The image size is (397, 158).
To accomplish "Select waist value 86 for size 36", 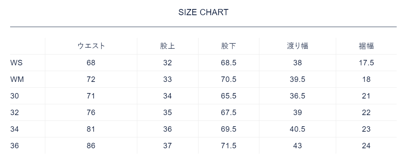I will tap(91, 146).
